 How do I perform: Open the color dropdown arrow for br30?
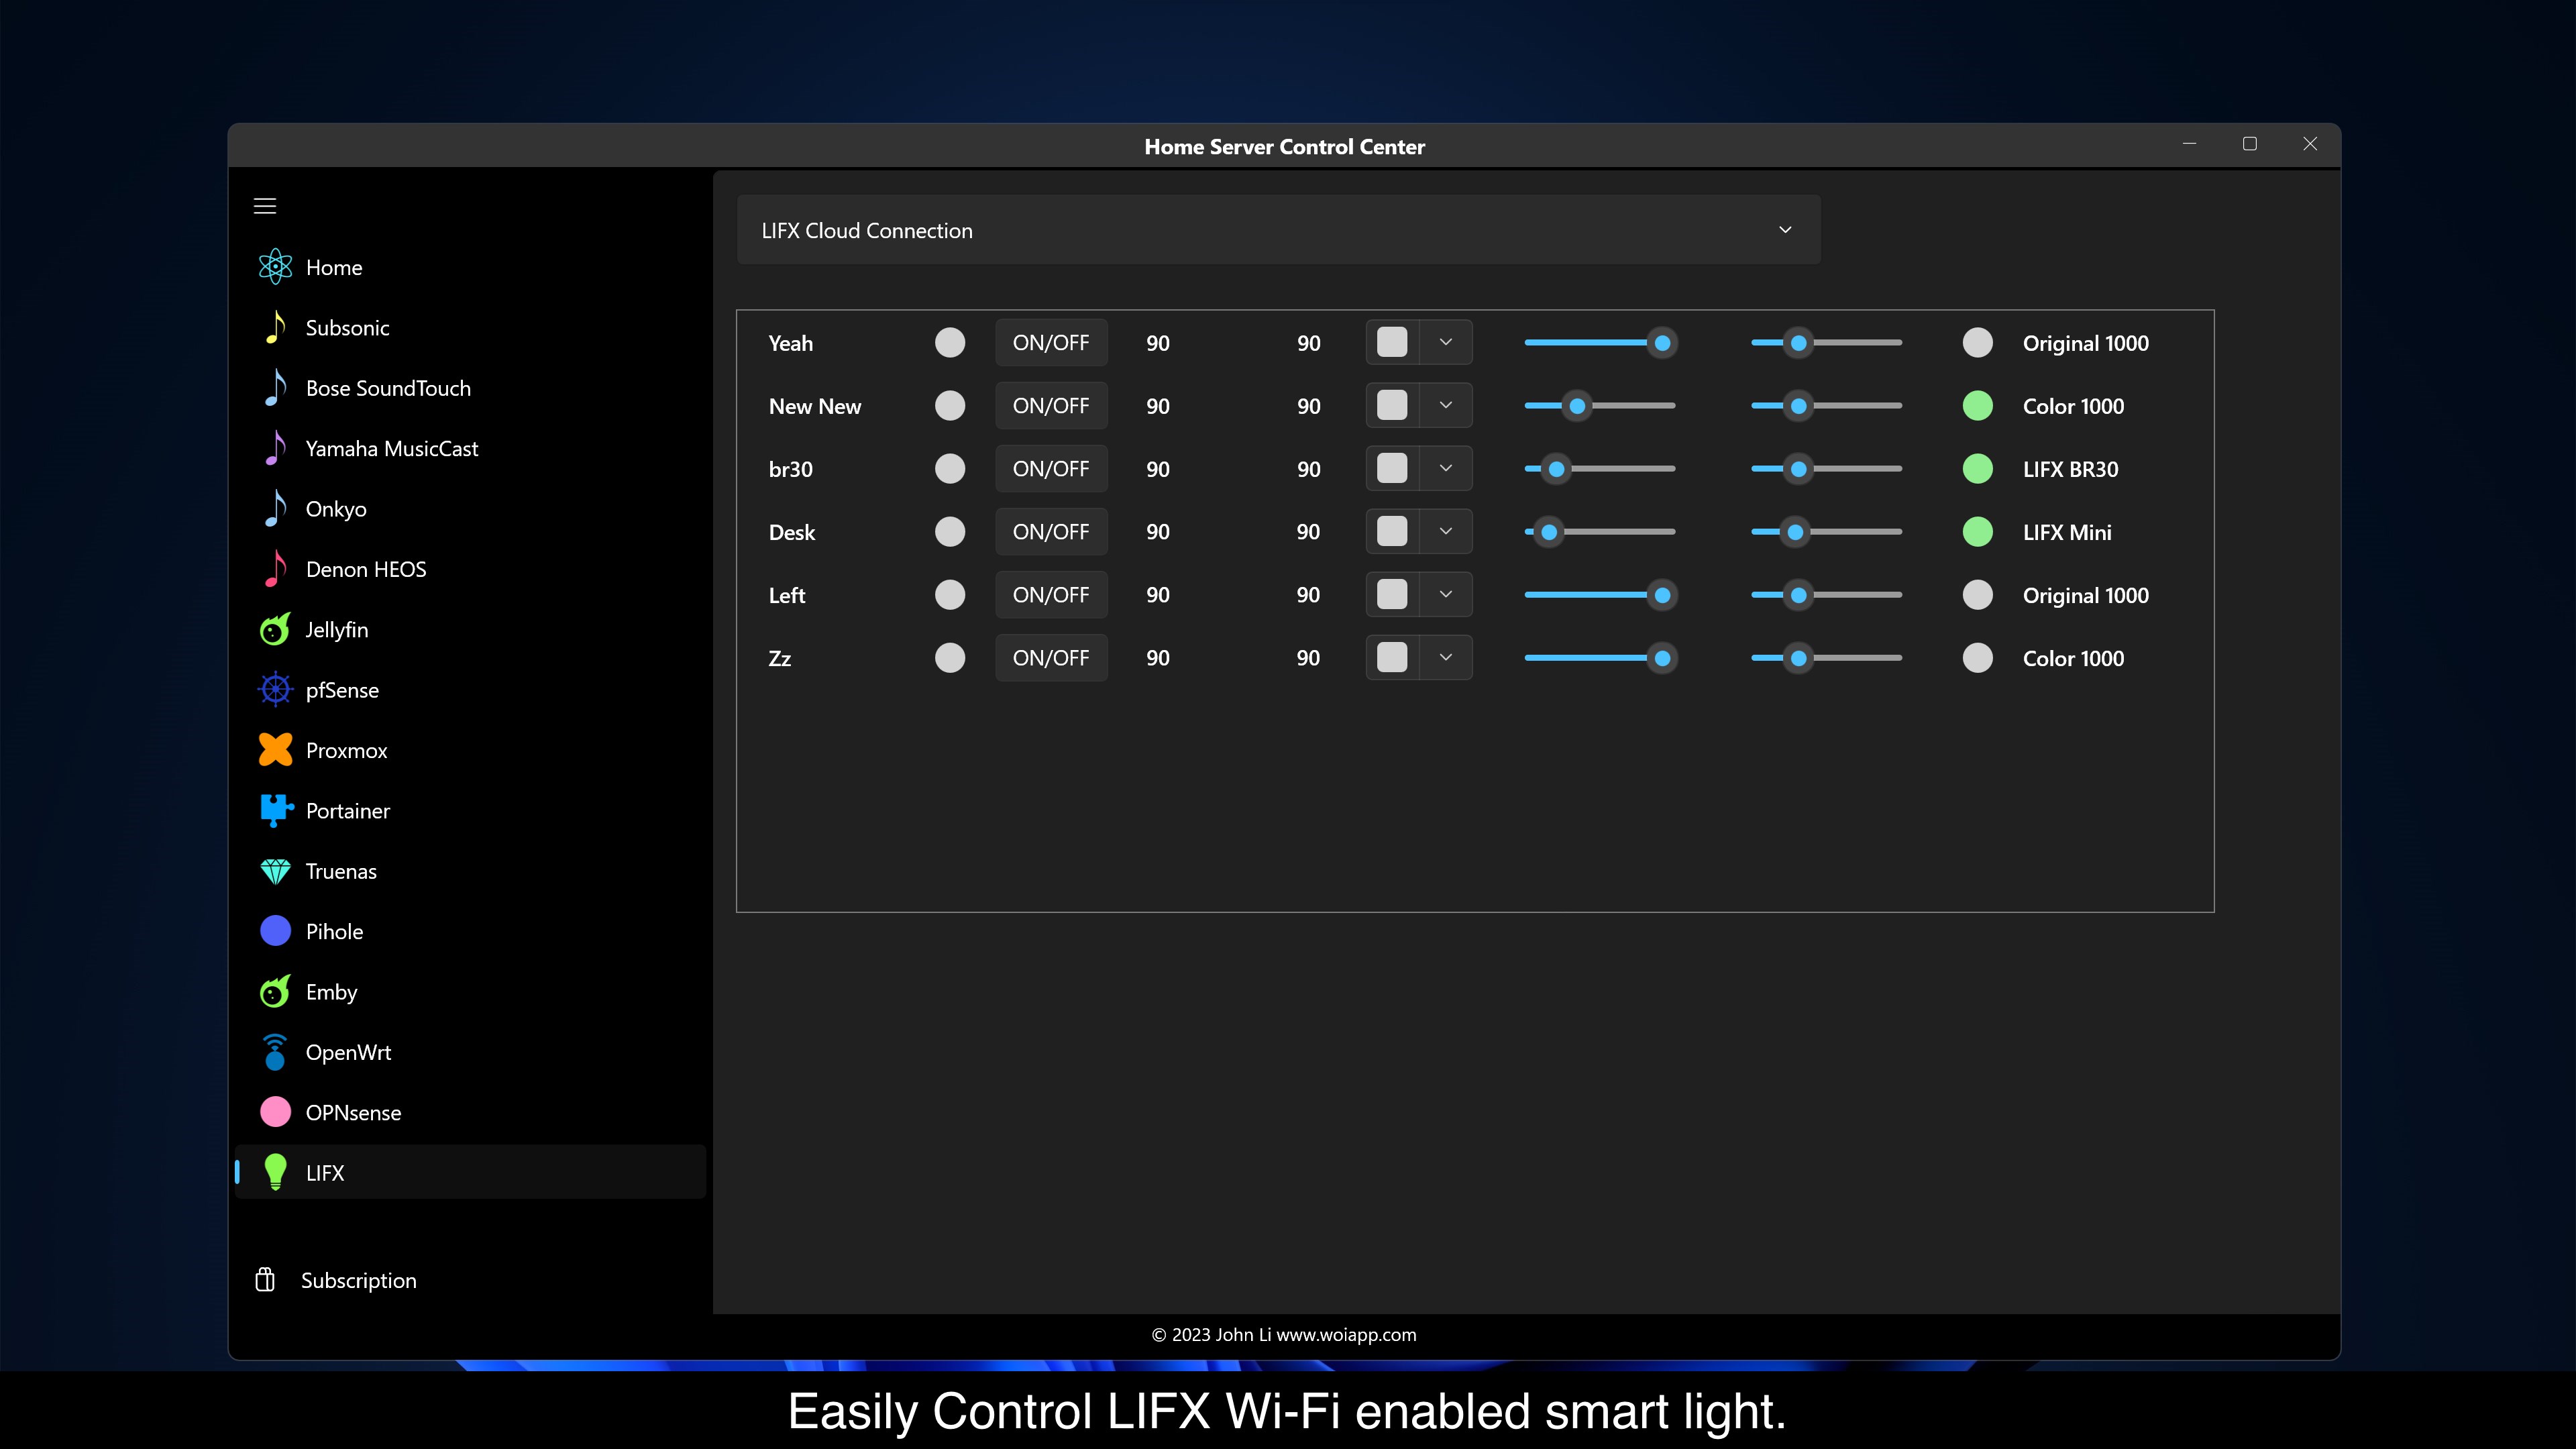(1445, 468)
